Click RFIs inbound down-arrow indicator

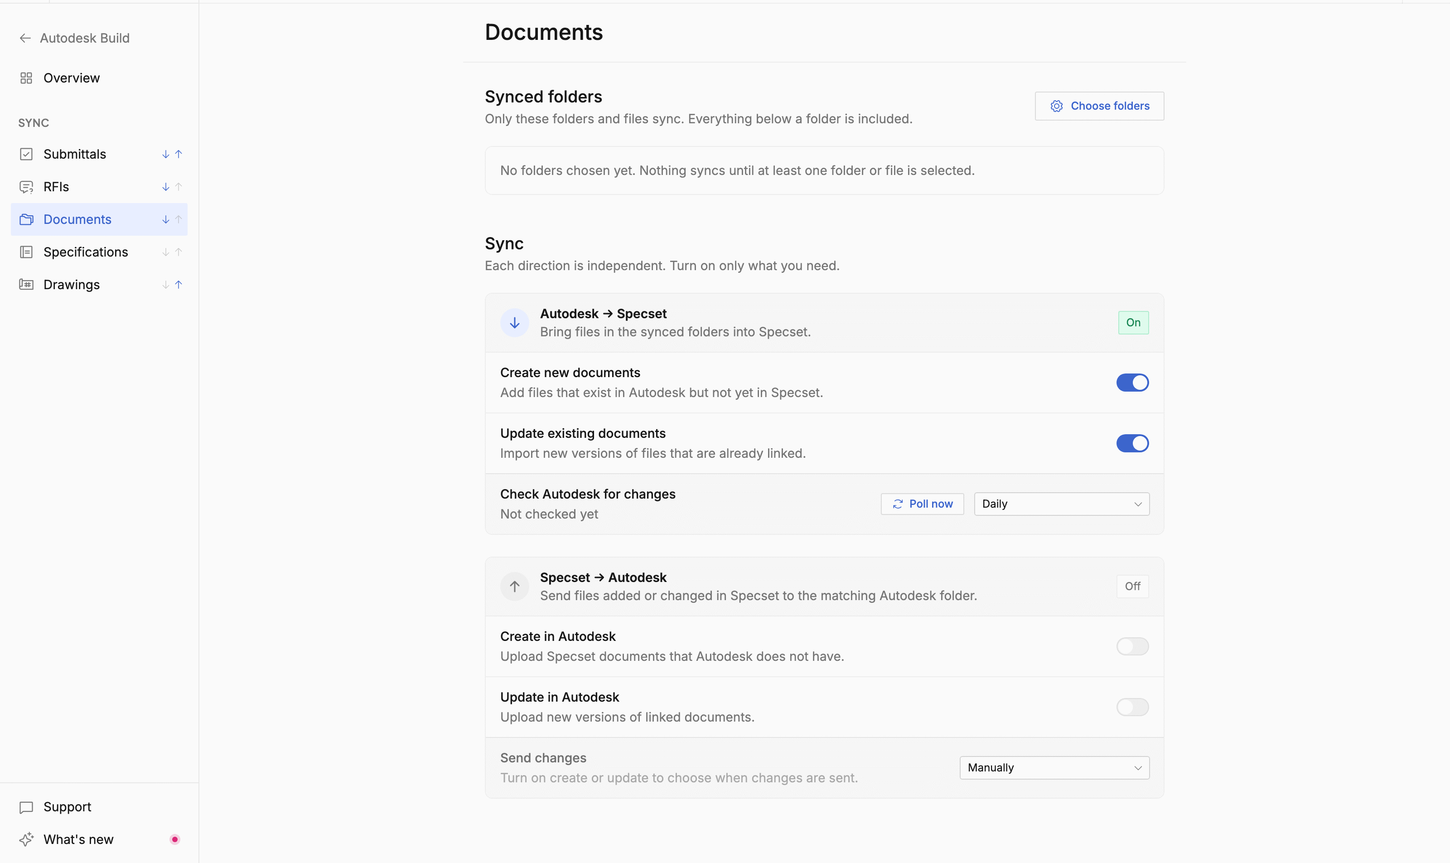click(166, 187)
